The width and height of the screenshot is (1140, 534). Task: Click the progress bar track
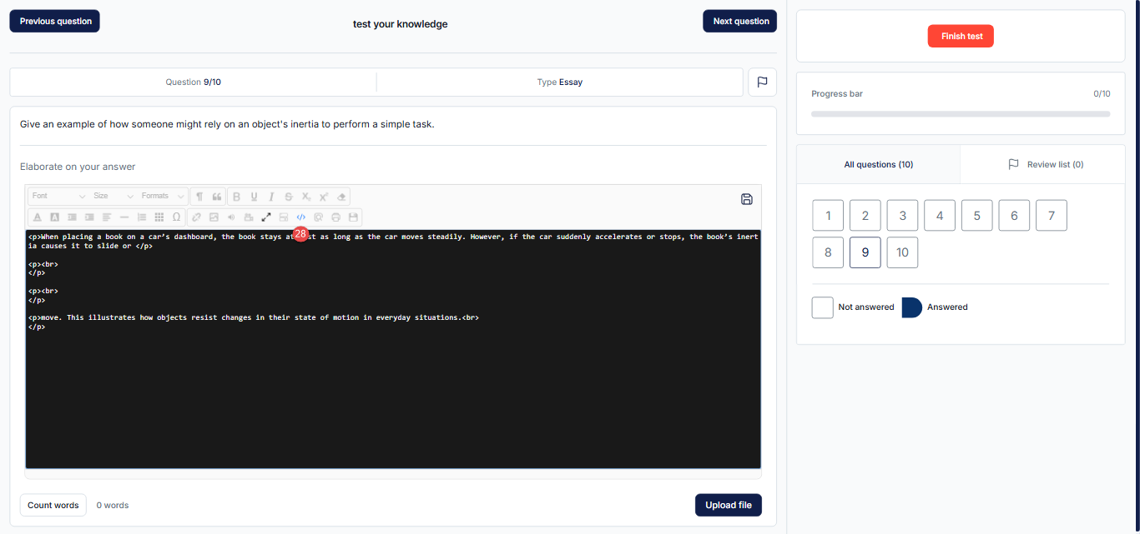tap(961, 113)
